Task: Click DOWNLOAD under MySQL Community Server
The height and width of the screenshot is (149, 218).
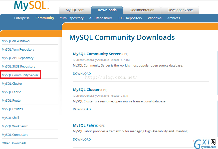Action: pos(82,74)
